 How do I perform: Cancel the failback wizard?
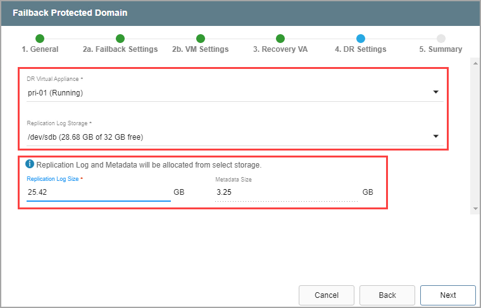pyautogui.click(x=327, y=295)
